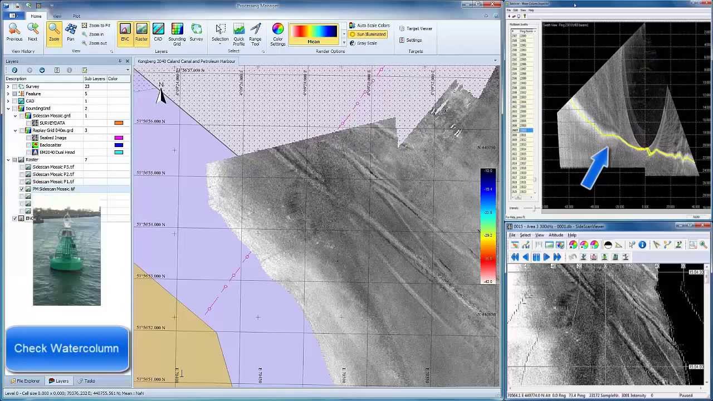Screen dimensions: 713x401
Task: Click the Seabed Image magenta color swatch
Action: click(119, 138)
